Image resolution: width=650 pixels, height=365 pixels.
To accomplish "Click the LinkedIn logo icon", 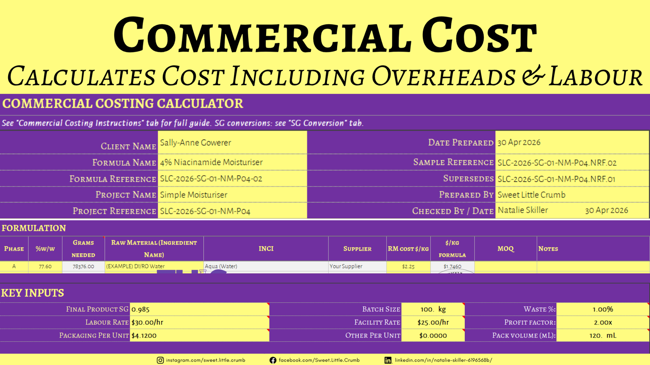I will [388, 360].
